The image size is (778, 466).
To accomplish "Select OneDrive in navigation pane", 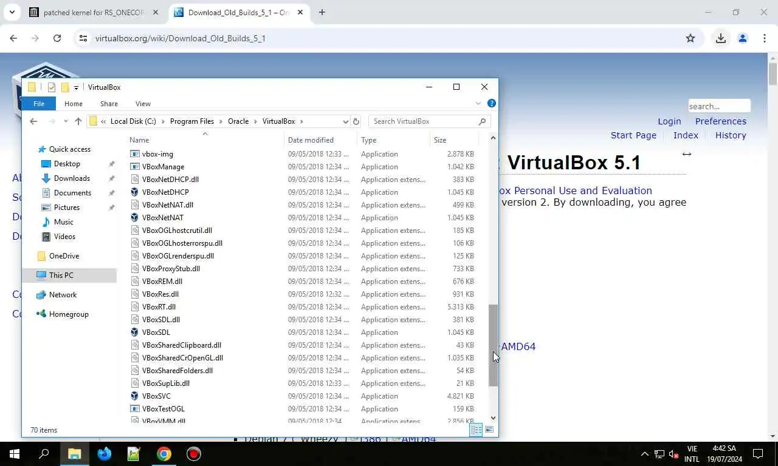I will pos(64,256).
